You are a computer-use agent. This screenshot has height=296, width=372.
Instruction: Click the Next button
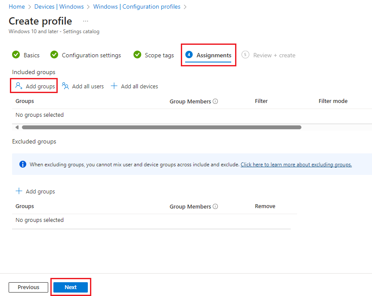[x=70, y=287]
